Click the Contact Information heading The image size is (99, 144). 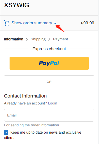25,96
